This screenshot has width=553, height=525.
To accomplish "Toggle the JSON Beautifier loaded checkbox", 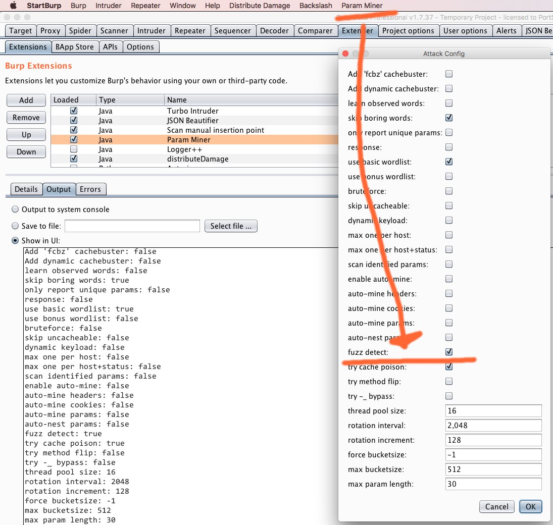I will (74, 120).
